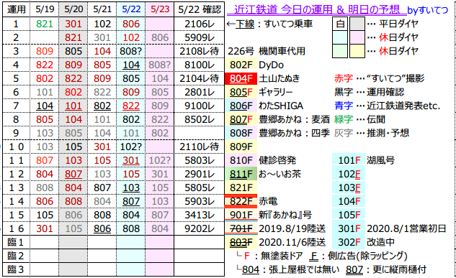The image size is (456, 278).
Task: Select the gray 808? cell in row 4
Action: coord(160,65)
